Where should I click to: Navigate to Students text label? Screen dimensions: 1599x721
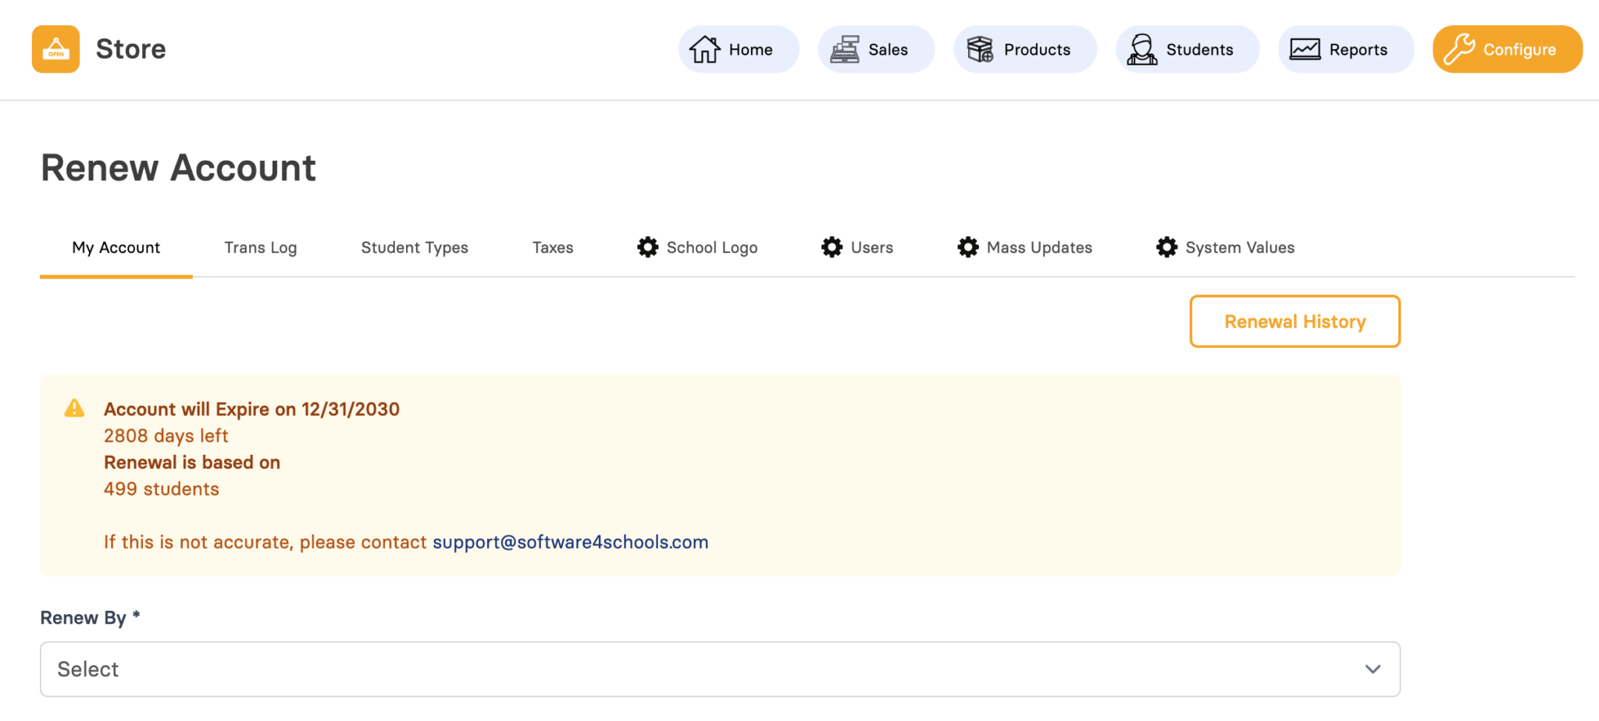(x=1200, y=50)
